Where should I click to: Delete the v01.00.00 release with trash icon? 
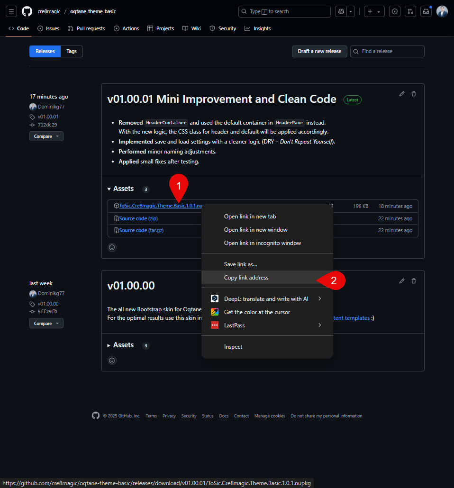(x=414, y=281)
